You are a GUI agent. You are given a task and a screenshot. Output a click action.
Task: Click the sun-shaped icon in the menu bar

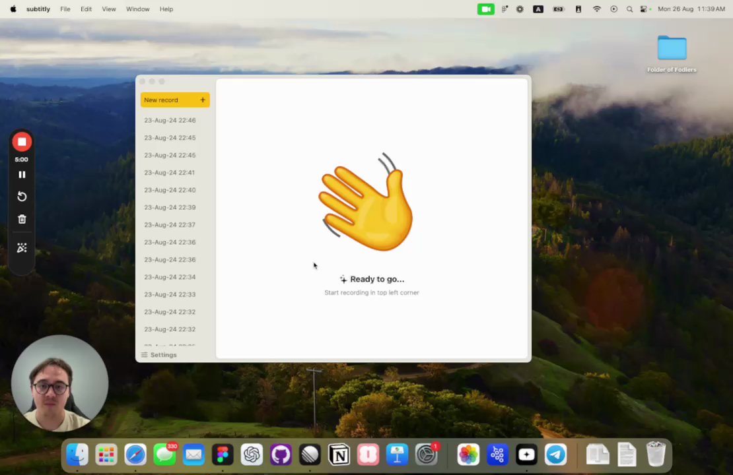pos(520,9)
